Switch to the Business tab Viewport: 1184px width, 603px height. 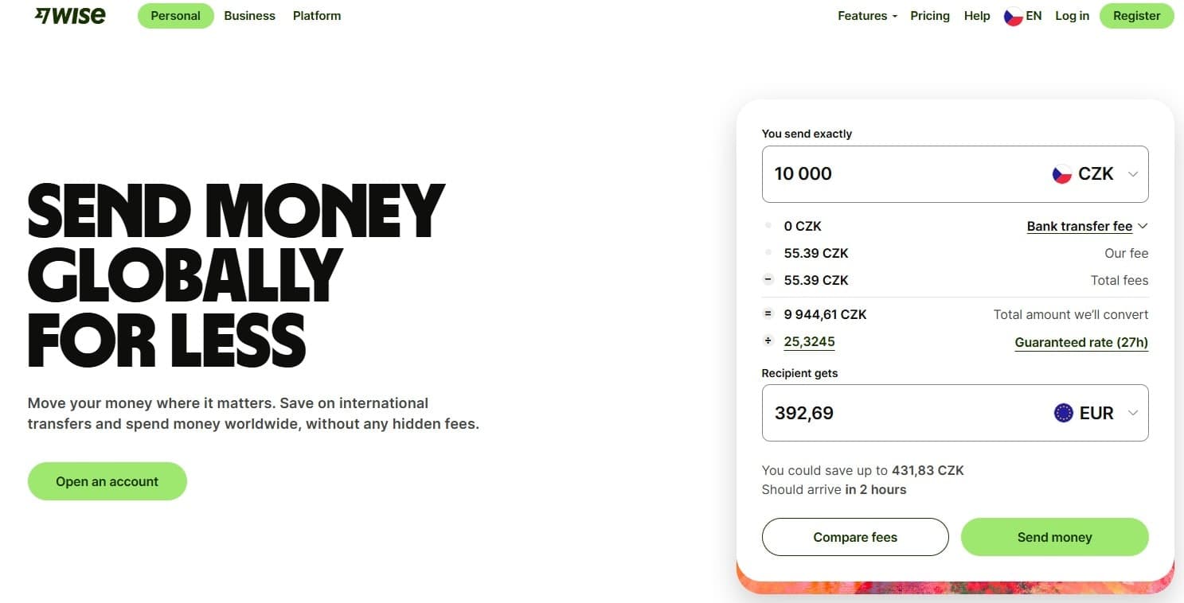coord(249,16)
